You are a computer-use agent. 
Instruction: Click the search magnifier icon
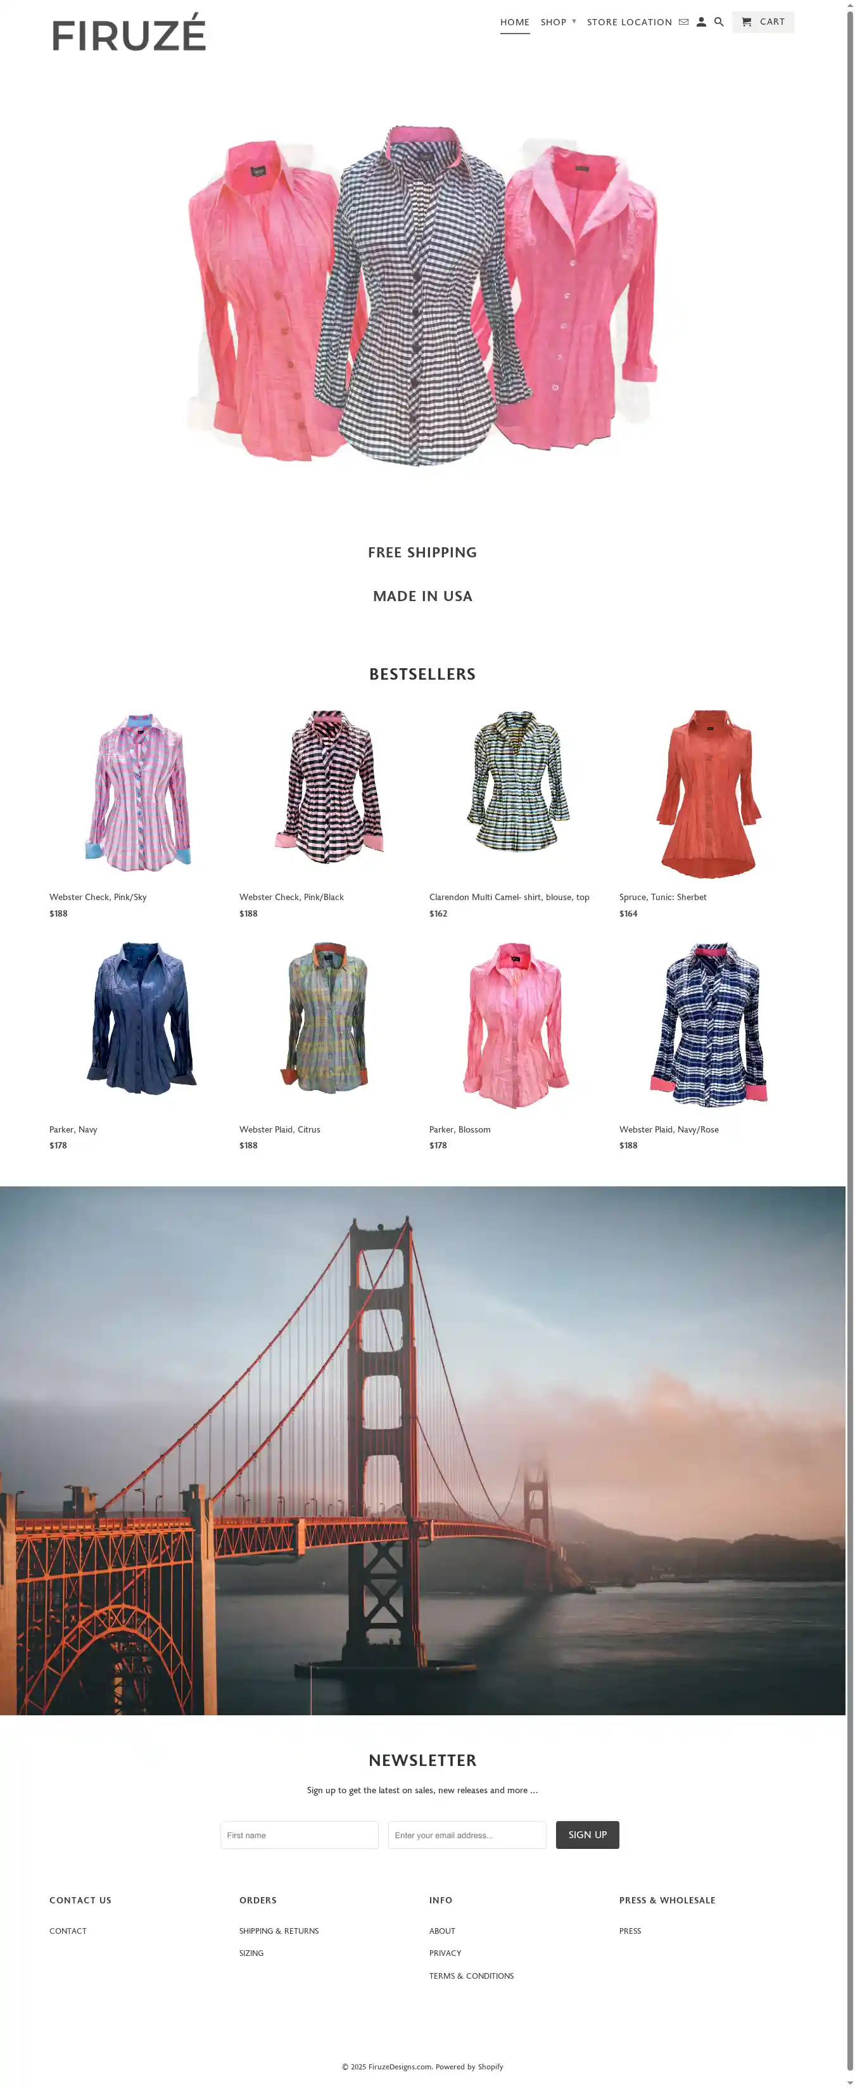(x=719, y=22)
